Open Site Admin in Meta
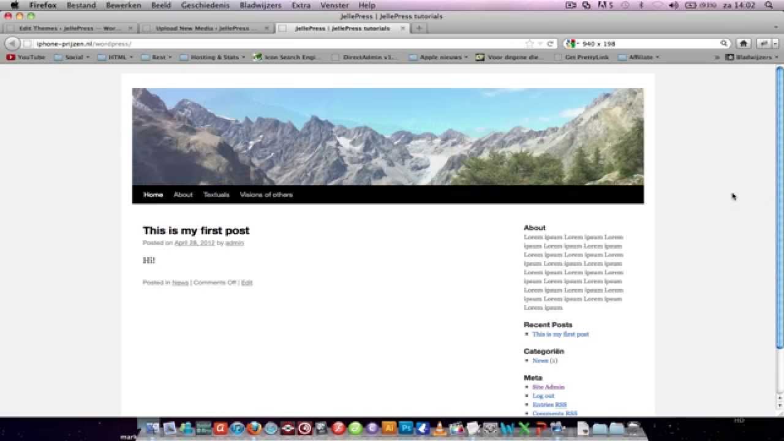Image resolution: width=784 pixels, height=441 pixels. (x=548, y=387)
